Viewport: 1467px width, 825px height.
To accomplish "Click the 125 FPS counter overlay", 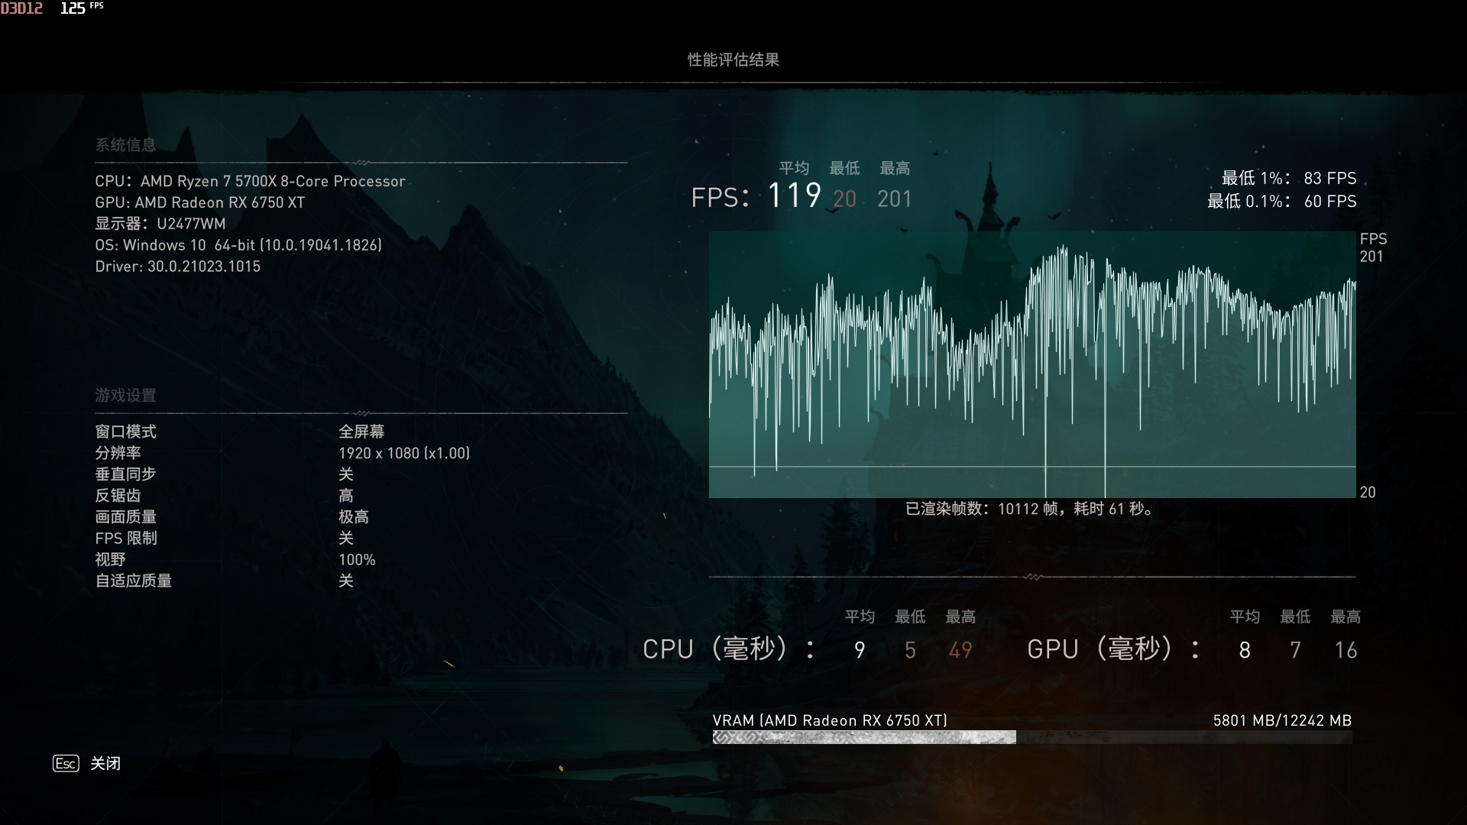I will [75, 9].
